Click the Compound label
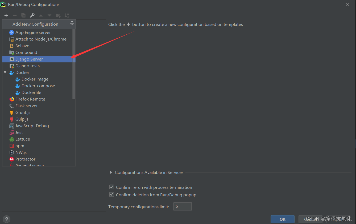Viewport: 356px width, 224px height. (26, 53)
